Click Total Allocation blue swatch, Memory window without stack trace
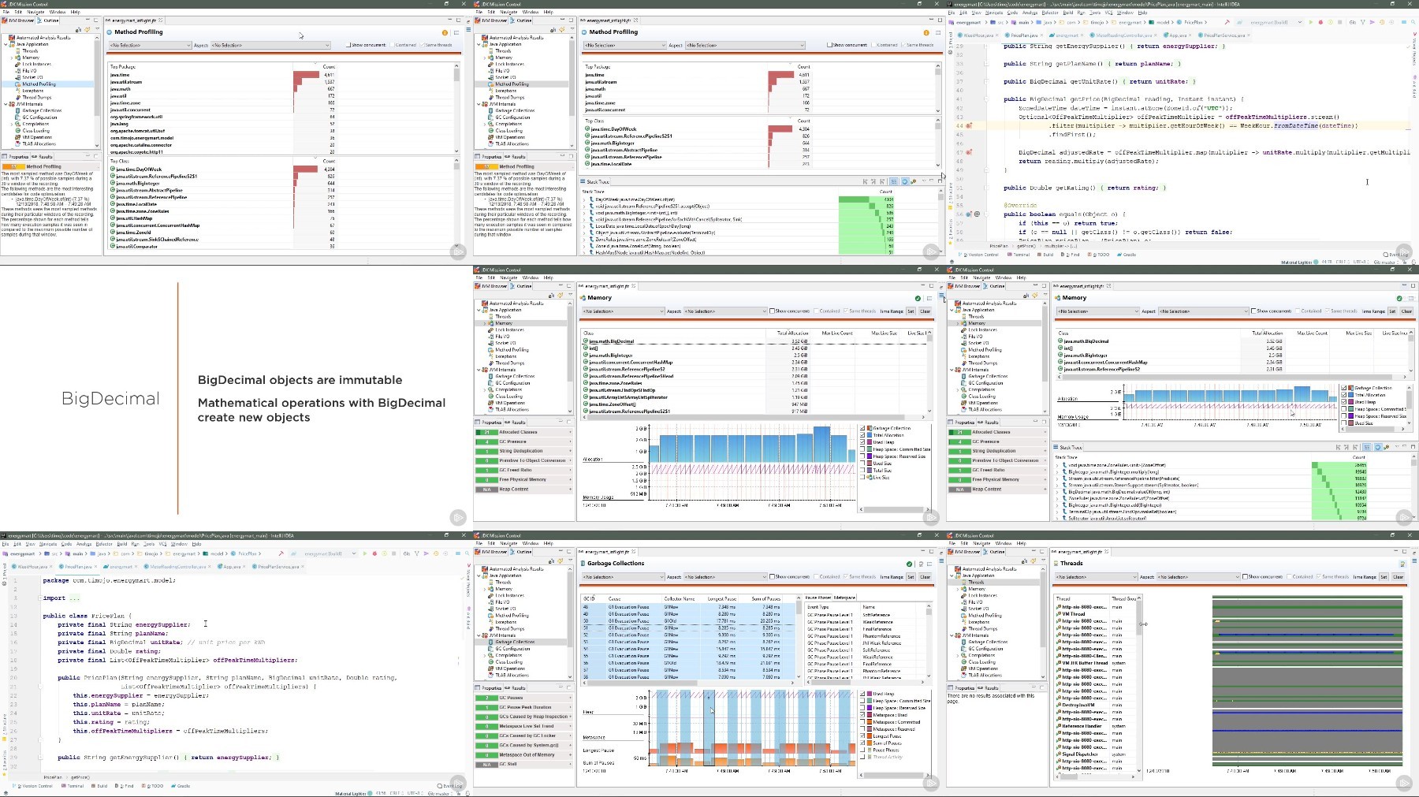Viewport: 1419px width, 797px height. point(870,435)
